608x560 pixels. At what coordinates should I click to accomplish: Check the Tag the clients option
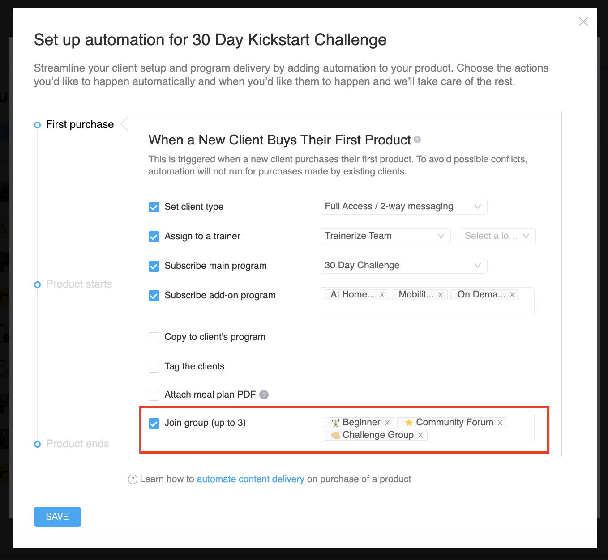pyautogui.click(x=154, y=367)
